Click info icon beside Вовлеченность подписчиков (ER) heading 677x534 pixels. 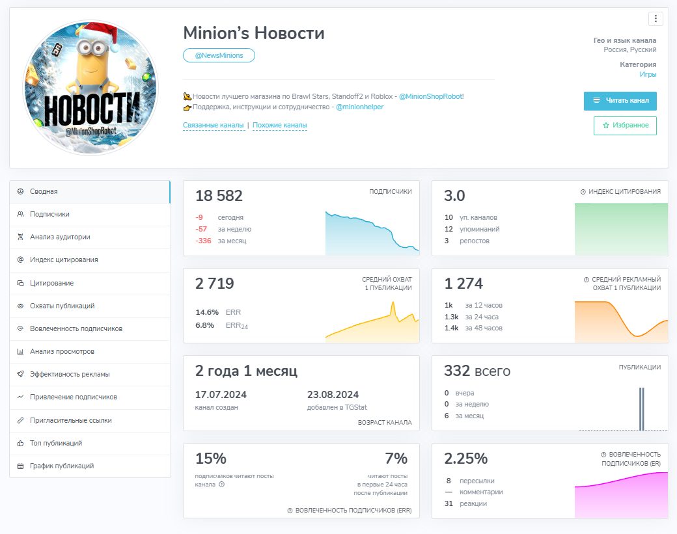point(603,455)
